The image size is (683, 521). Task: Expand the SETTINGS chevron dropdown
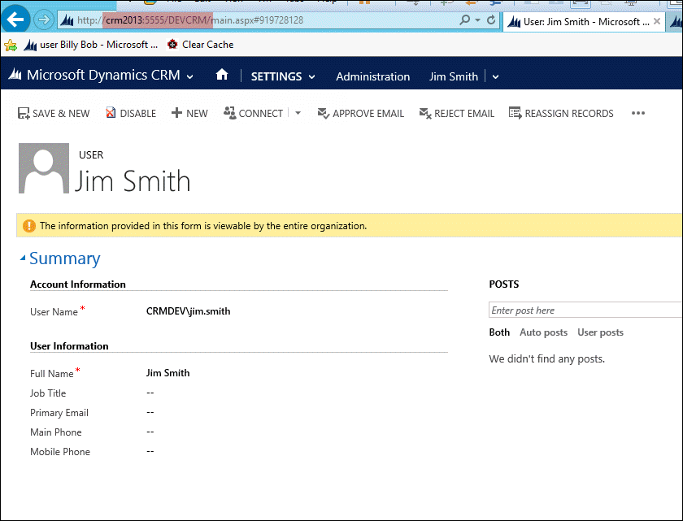[x=312, y=77]
